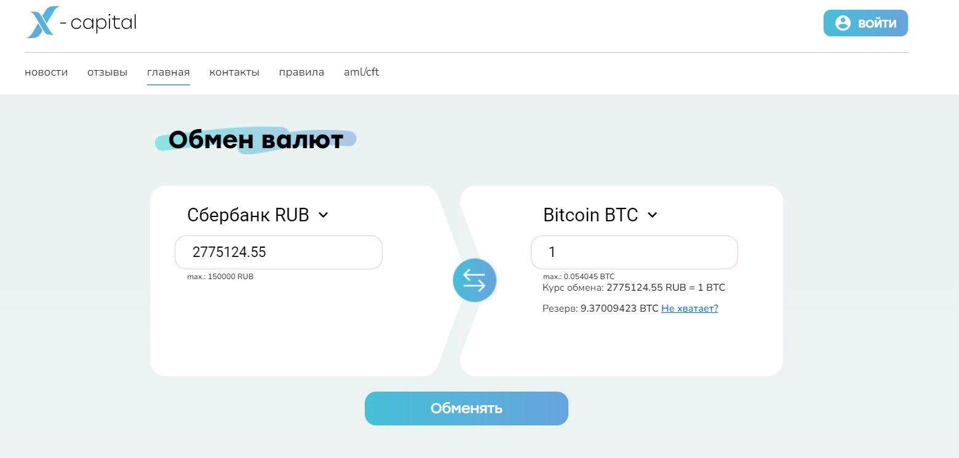Screen dimensions: 959x458
Task: Click the user avatar icon in ВОЙТИ button
Action: point(843,23)
